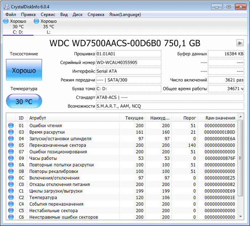Go to next disk with arrow button
Screen dimensions: 250x226
point(240,43)
